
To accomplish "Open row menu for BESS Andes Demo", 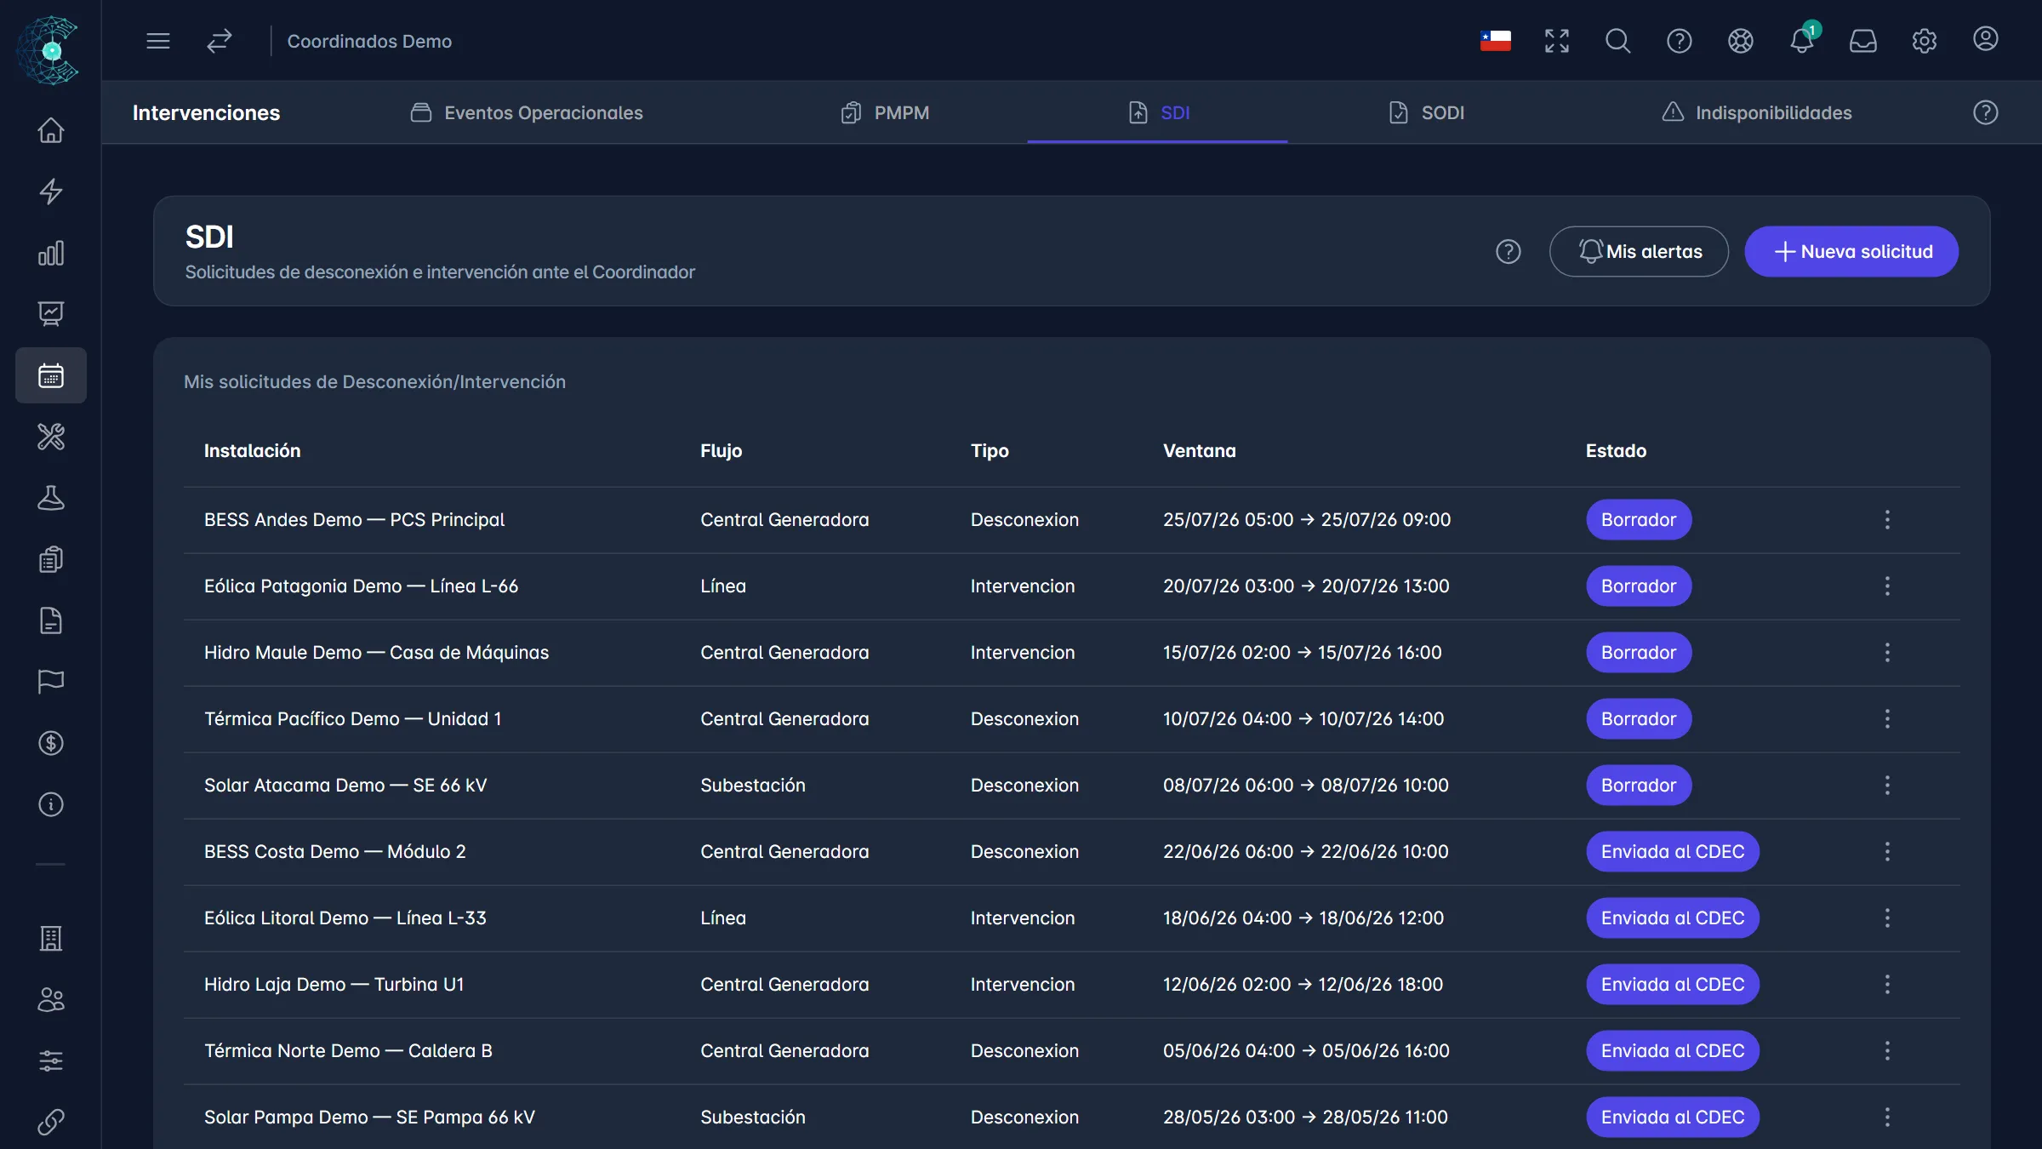I will pos(1887,520).
